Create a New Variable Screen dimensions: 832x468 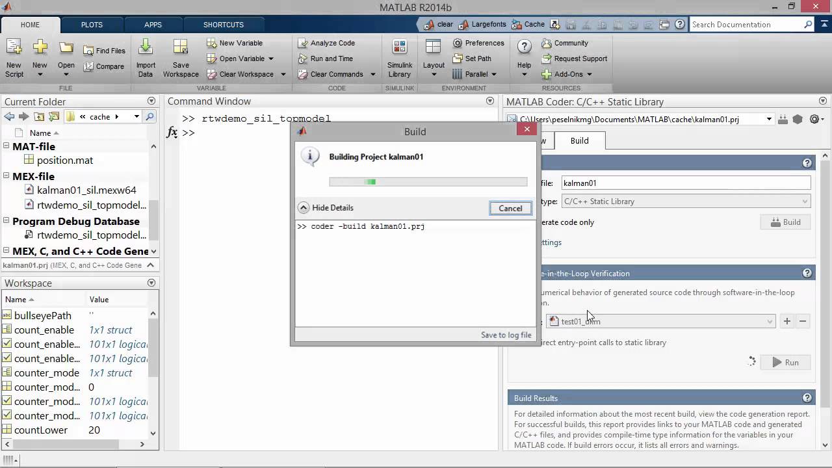(235, 43)
